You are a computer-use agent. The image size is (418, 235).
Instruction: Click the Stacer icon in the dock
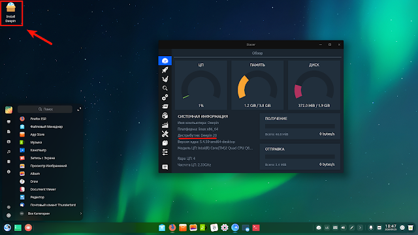tap(235, 228)
